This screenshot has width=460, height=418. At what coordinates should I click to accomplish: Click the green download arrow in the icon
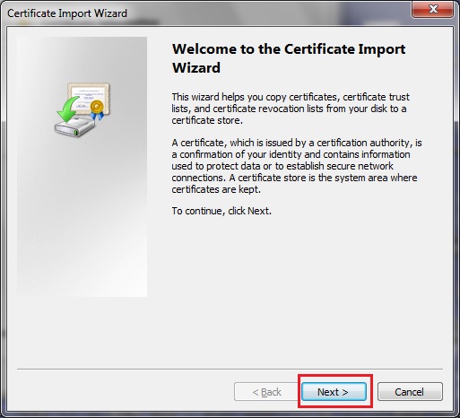click(x=68, y=109)
